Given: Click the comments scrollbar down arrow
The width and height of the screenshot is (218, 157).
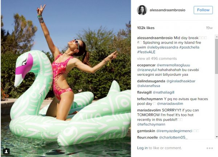Looking at the screenshot, I should click(x=217, y=137).
